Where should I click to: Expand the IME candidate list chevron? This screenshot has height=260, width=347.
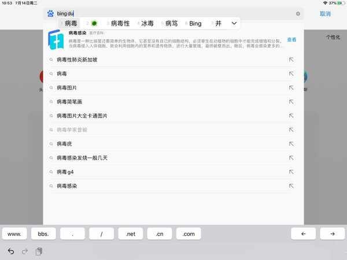(234, 24)
